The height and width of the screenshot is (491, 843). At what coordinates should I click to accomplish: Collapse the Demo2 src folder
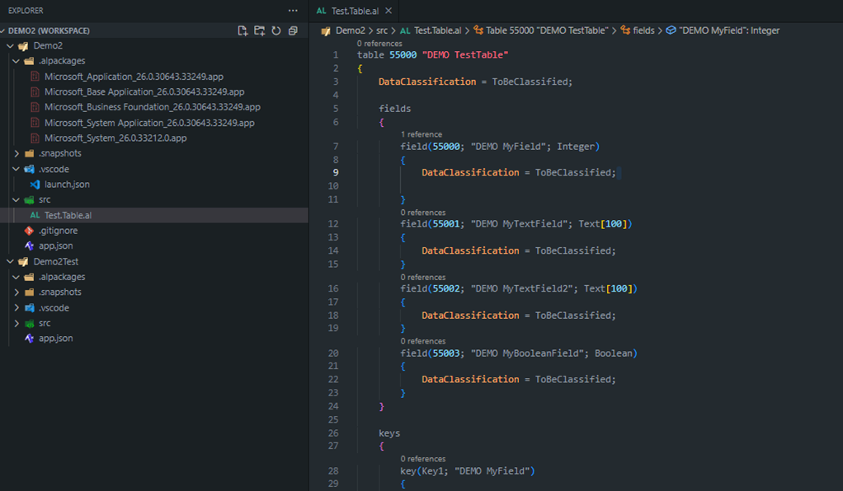pos(16,199)
